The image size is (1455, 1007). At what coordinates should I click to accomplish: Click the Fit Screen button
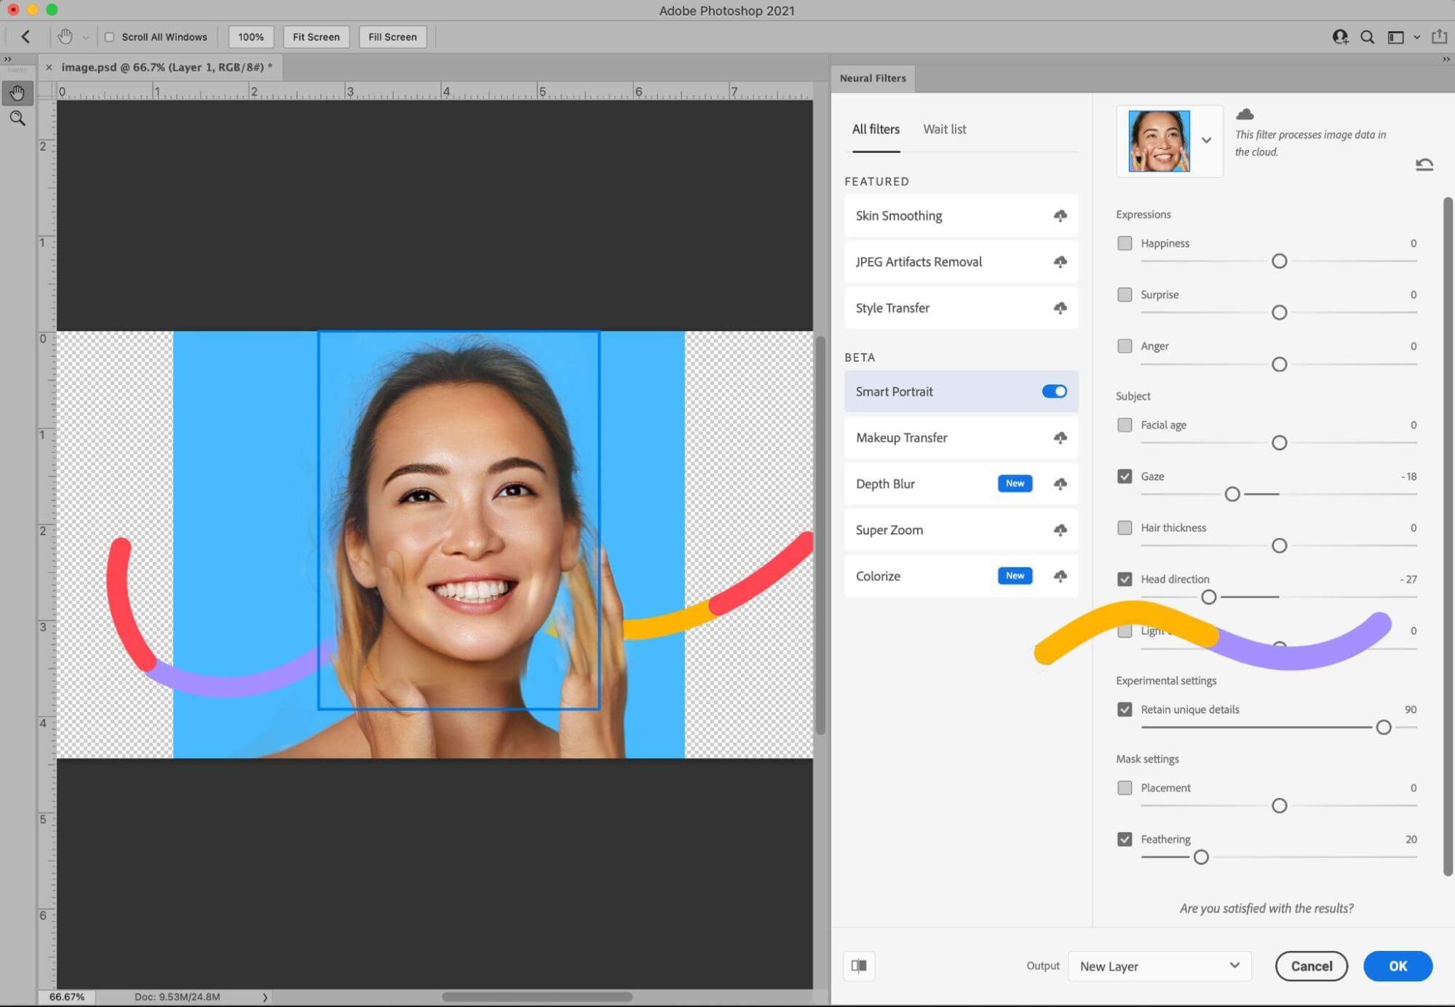[316, 36]
